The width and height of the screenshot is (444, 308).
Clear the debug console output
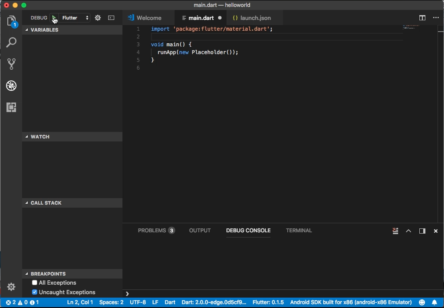click(x=395, y=231)
